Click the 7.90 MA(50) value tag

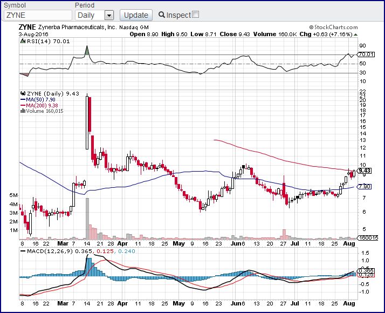click(365, 187)
